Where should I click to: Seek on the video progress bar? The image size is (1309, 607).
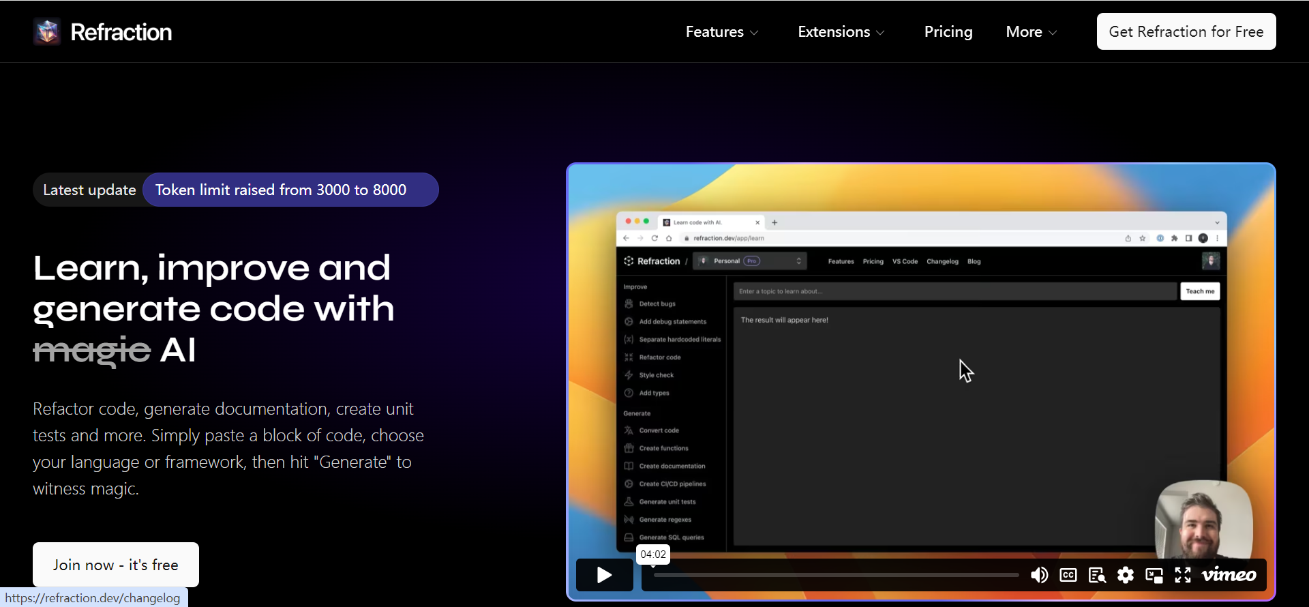pos(836,575)
